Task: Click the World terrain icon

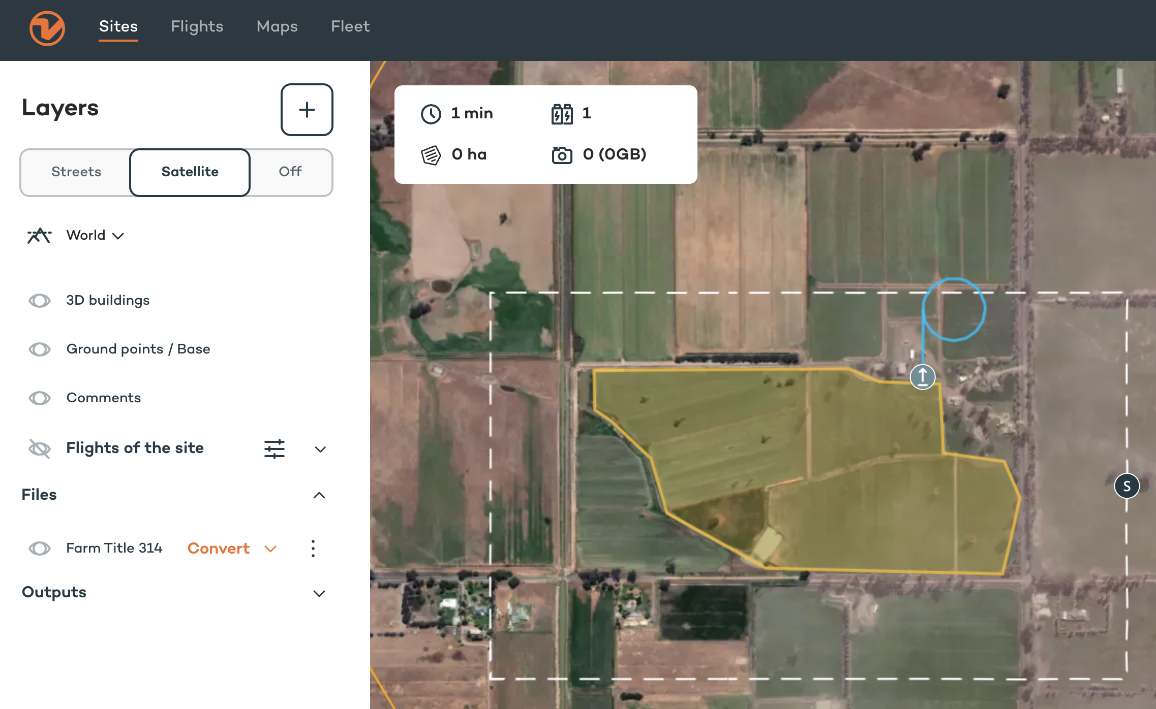Action: (x=39, y=235)
